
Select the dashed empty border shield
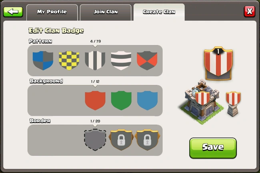(x=95, y=140)
